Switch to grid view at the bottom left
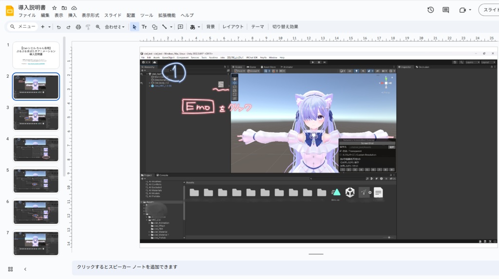This screenshot has height=279, width=499. tap(11, 269)
